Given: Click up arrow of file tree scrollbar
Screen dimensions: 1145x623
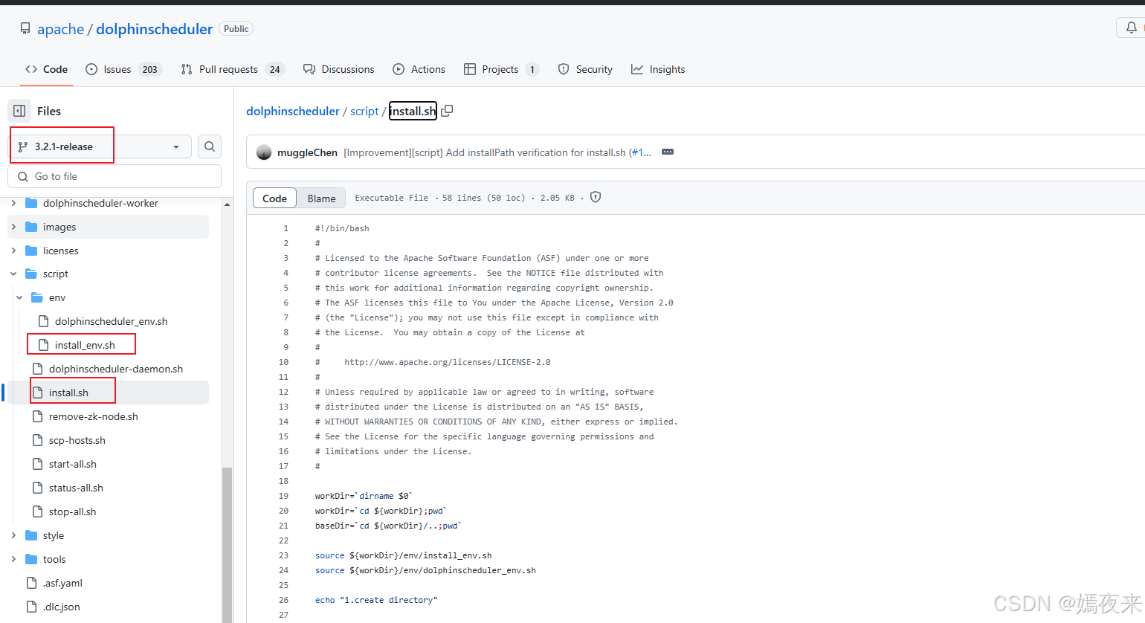Looking at the screenshot, I should tap(228, 204).
